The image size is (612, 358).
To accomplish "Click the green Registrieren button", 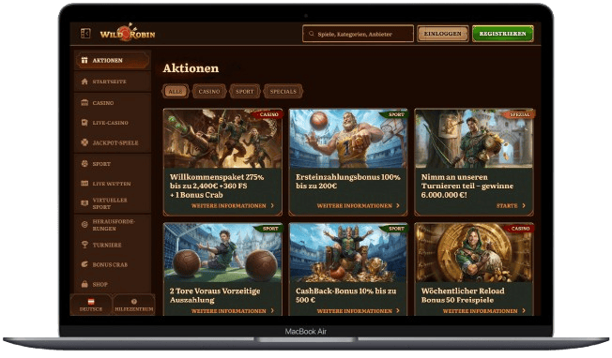I will pyautogui.click(x=503, y=34).
